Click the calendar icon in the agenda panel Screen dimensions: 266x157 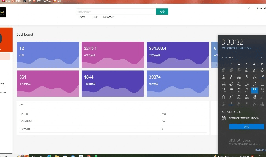tap(224, 118)
